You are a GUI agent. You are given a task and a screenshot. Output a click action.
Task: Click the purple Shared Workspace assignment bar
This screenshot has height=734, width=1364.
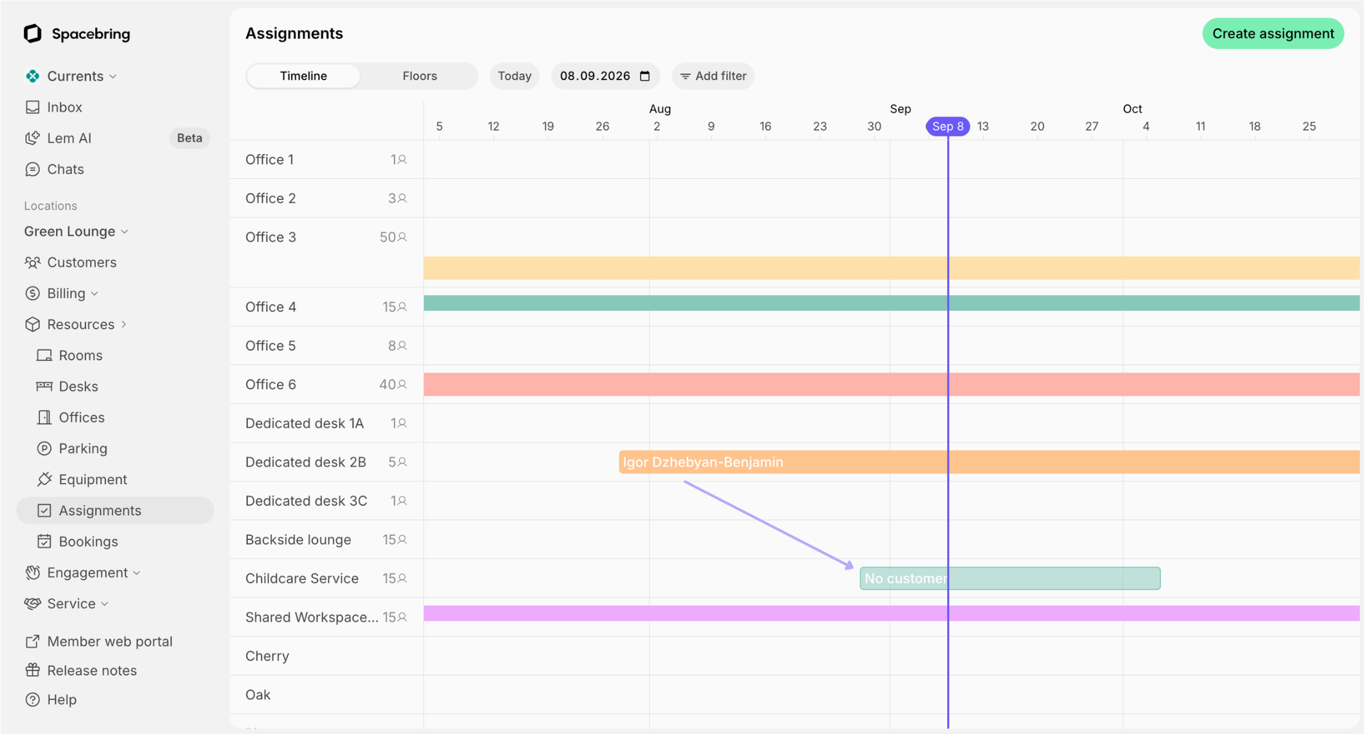[x=891, y=613]
